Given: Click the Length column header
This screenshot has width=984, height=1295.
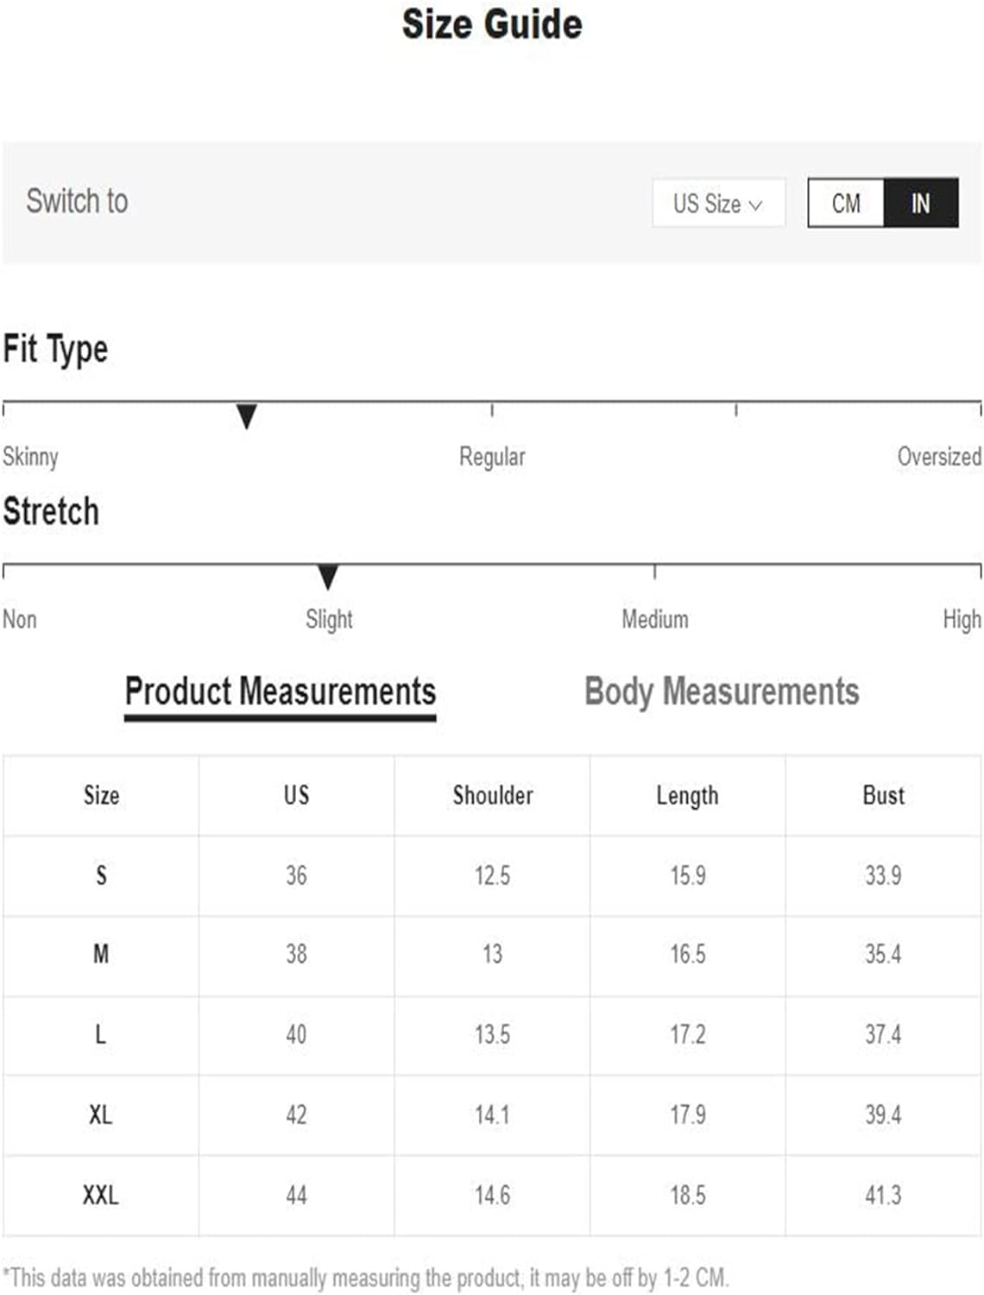Looking at the screenshot, I should tap(688, 795).
